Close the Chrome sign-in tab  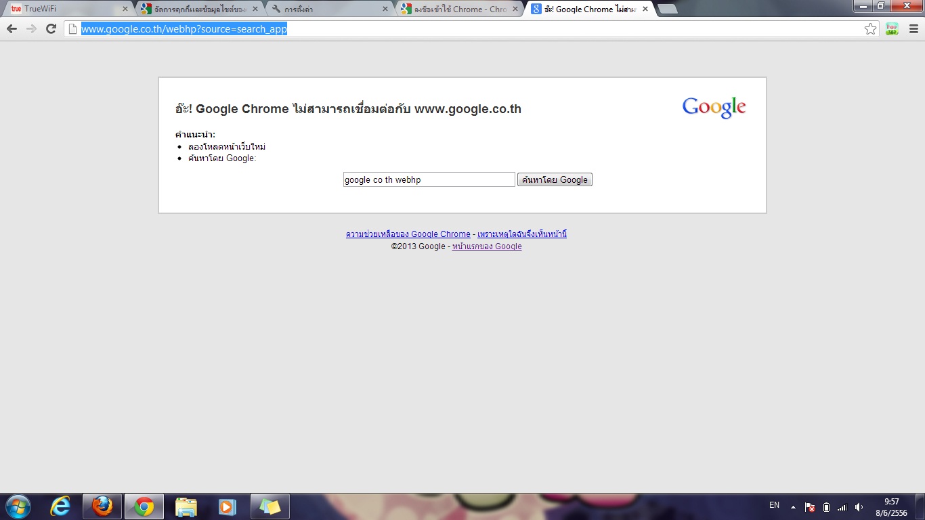point(515,9)
